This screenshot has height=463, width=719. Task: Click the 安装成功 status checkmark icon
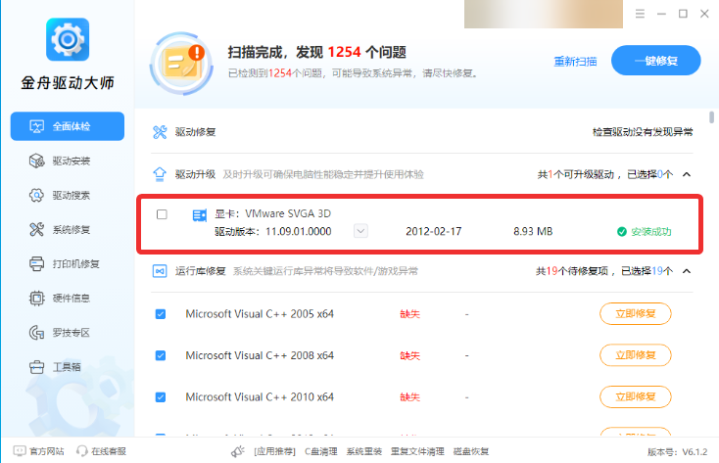tap(622, 231)
